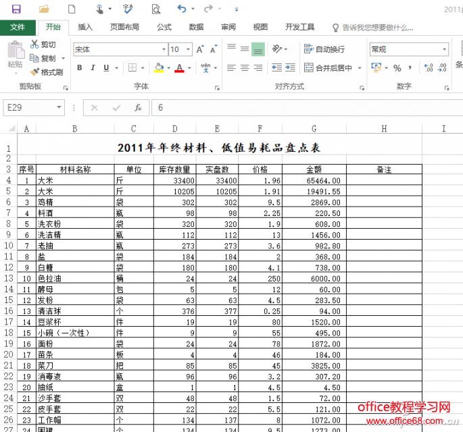Toggle bottom align button (highlighted)
Image resolution: width=463 pixels, height=432 pixels.
pyautogui.click(x=258, y=49)
